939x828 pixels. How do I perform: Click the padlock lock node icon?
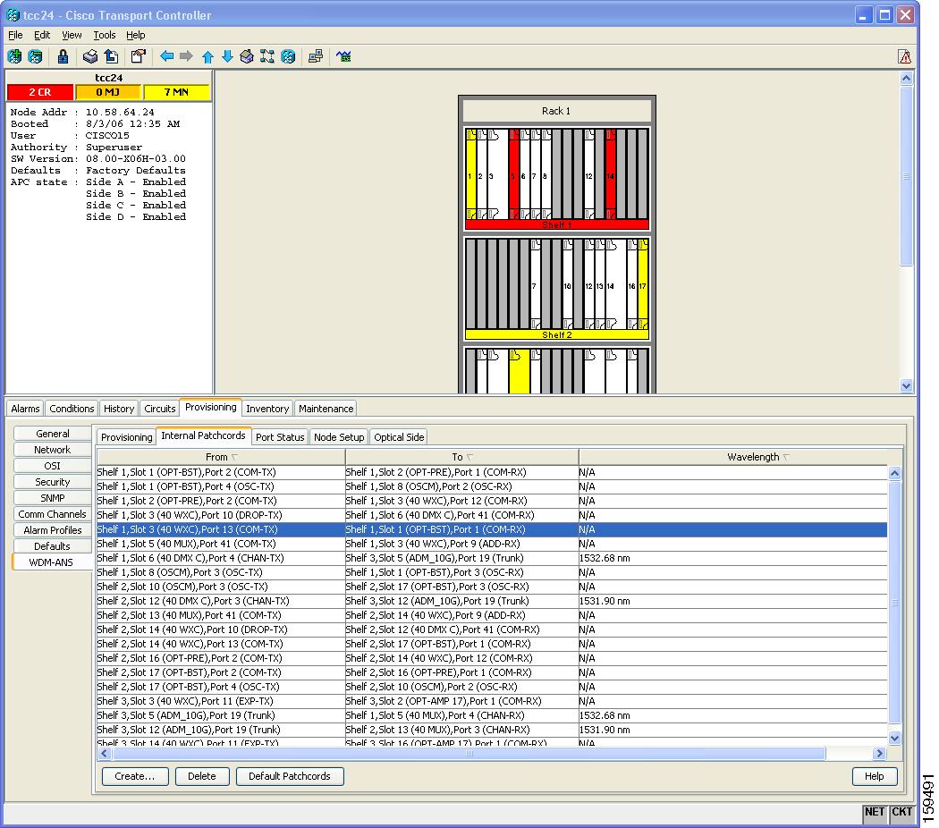(x=63, y=56)
